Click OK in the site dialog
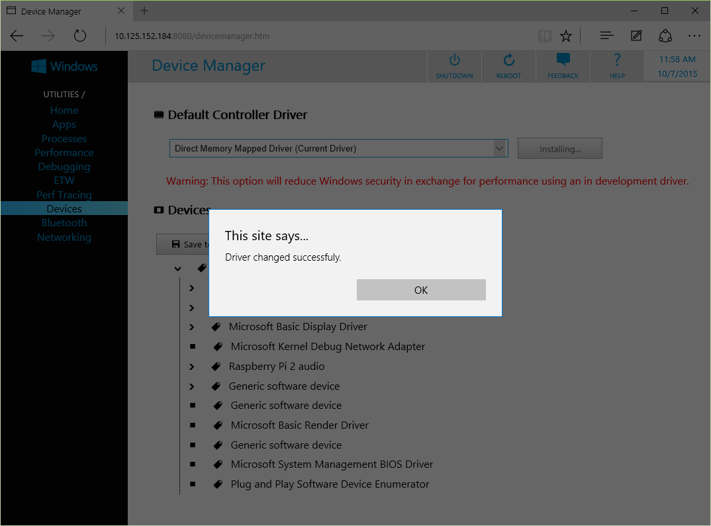Viewport: 711px width, 526px height. tap(421, 290)
